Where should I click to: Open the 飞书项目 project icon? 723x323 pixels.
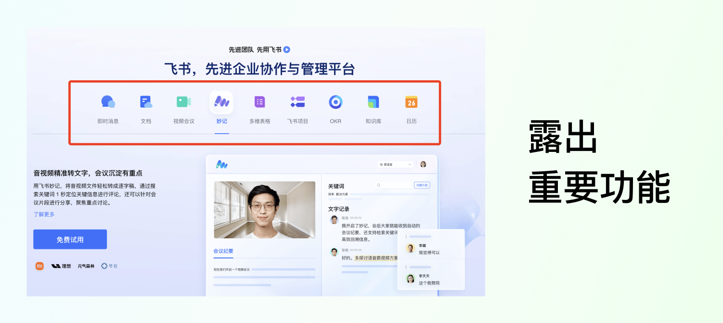pos(297,101)
